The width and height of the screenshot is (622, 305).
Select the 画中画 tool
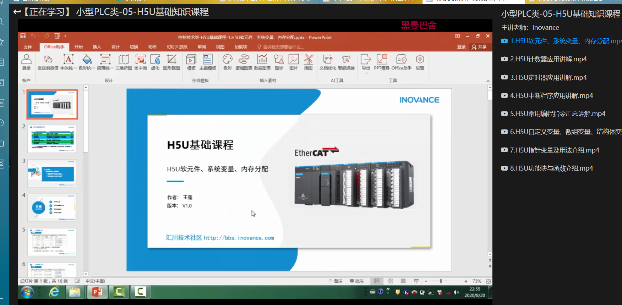click(x=141, y=62)
